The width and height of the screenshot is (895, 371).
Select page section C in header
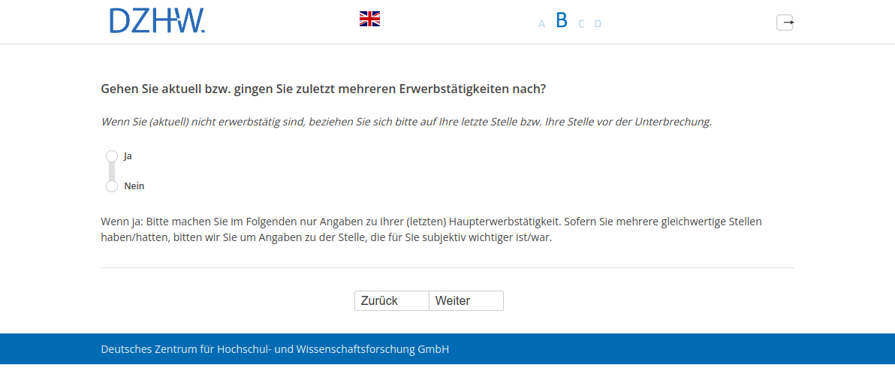(x=581, y=24)
